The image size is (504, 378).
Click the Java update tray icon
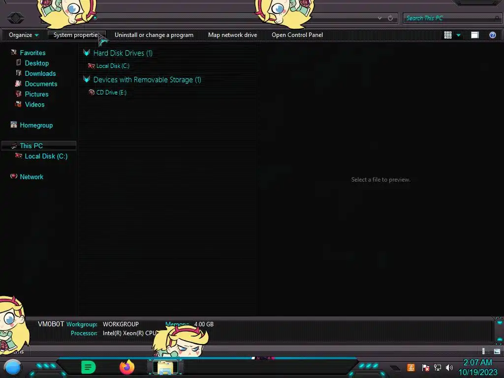click(411, 367)
